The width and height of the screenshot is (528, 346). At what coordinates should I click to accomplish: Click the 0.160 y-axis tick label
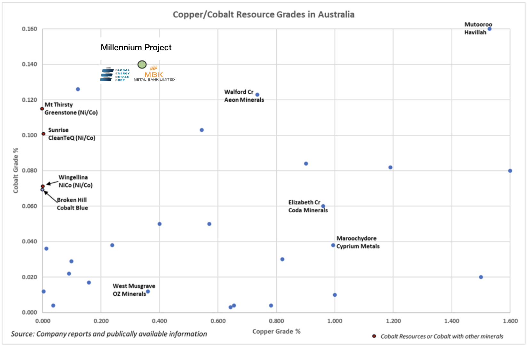click(x=29, y=29)
